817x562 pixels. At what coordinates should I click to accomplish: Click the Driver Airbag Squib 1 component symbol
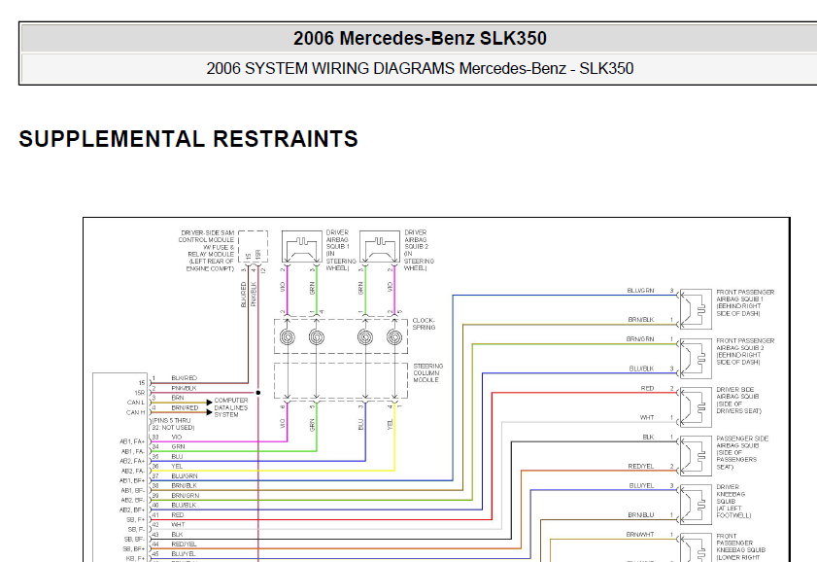(x=302, y=247)
